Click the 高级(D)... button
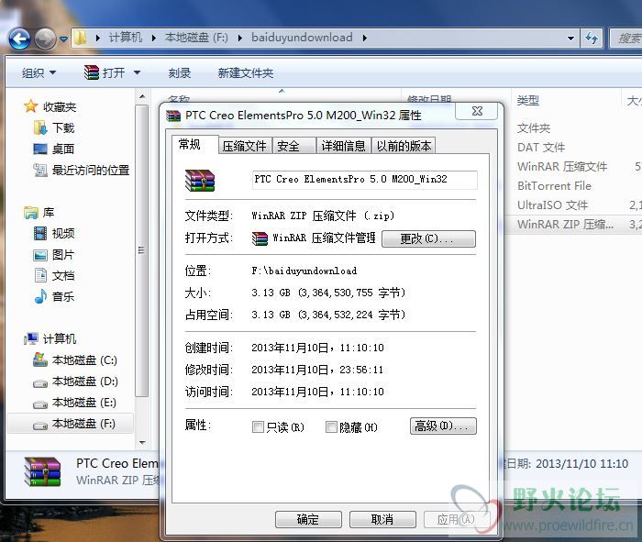The height and width of the screenshot is (542, 642). coord(443,426)
